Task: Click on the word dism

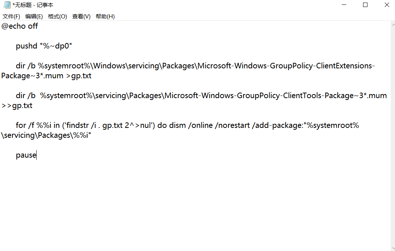Action: click(x=177, y=125)
